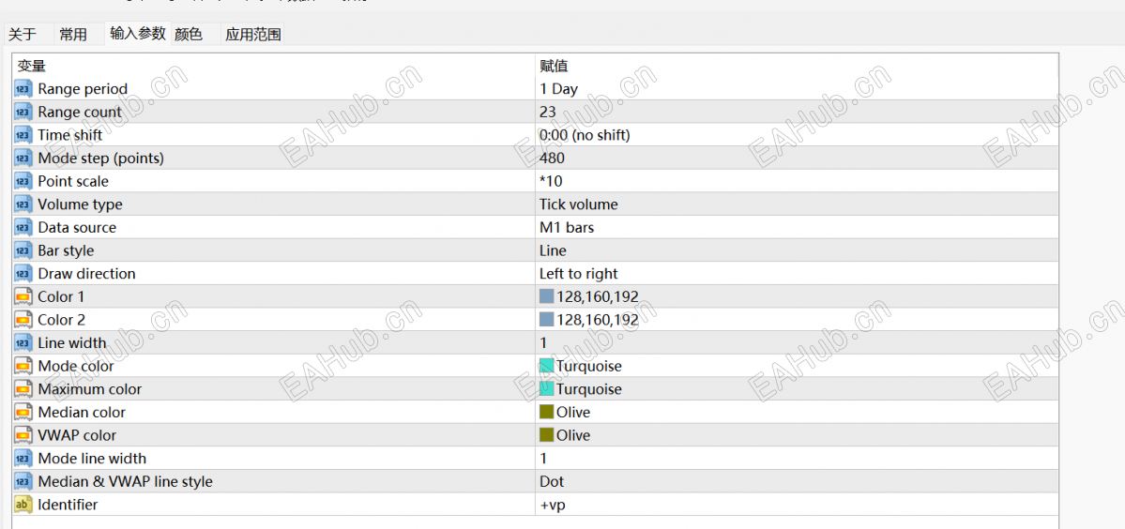This screenshot has width=1125, height=529.
Task: Click the icon beside Draw direction
Action: point(23,273)
